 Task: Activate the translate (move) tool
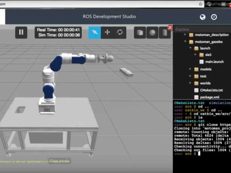pos(107,32)
